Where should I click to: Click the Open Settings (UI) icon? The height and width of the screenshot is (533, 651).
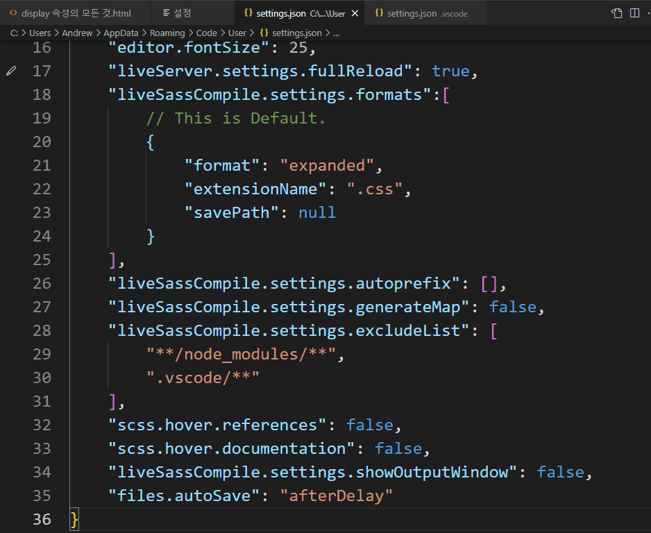coord(616,13)
